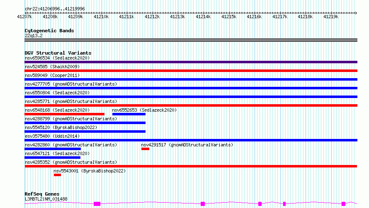Screen dimensions: 369x208
Task: Click the gray 22q13.2 cytogenetic band bar
Action: (x=191, y=40)
